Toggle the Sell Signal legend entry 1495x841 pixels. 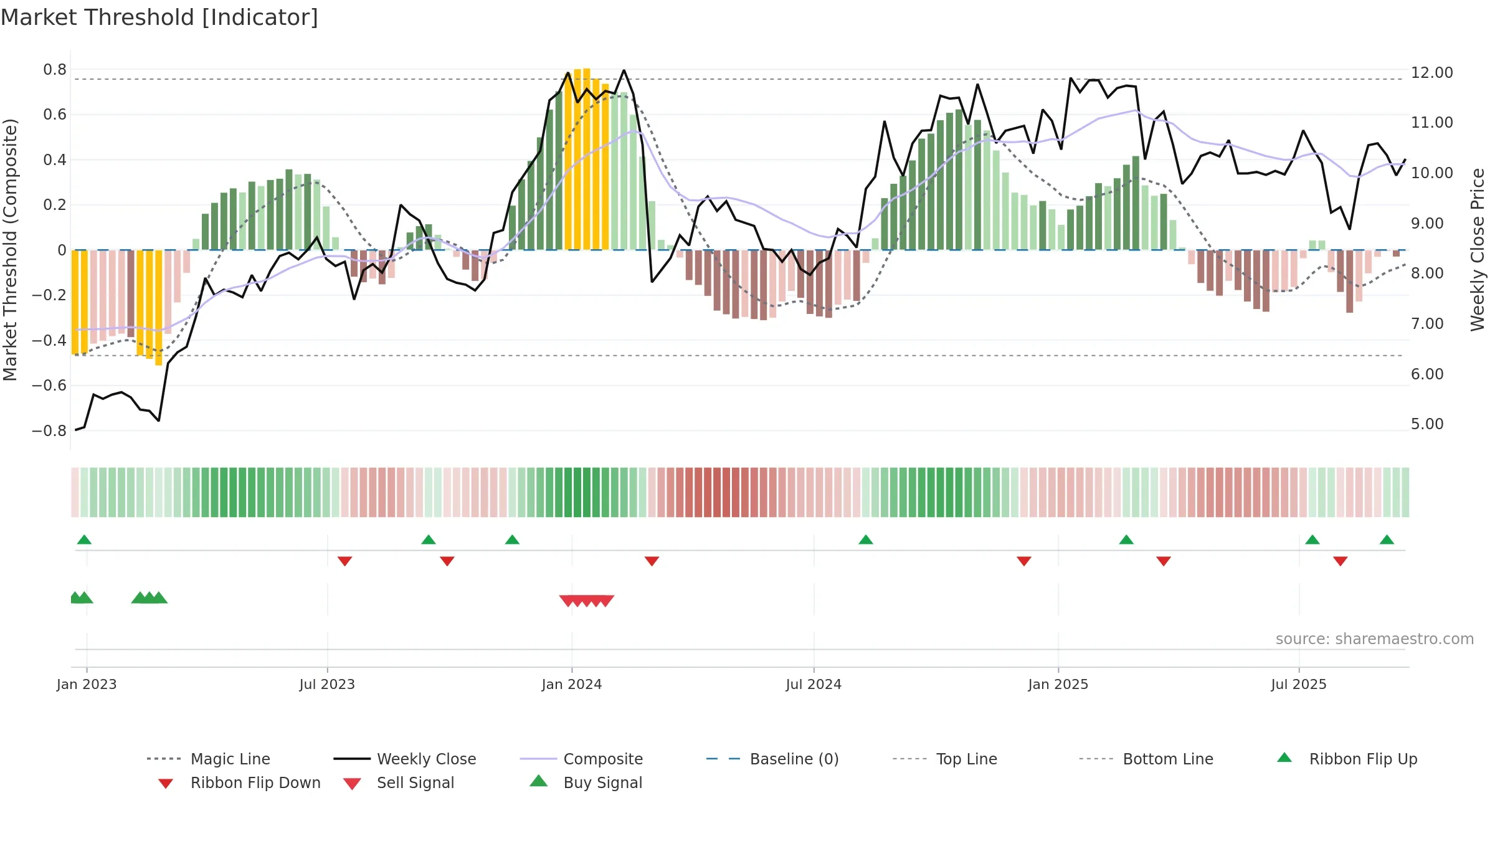point(399,782)
